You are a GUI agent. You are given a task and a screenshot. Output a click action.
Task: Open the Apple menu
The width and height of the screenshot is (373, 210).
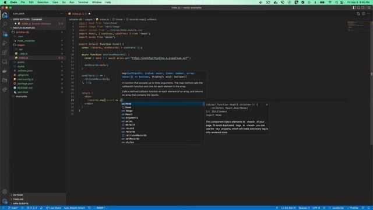5,2
